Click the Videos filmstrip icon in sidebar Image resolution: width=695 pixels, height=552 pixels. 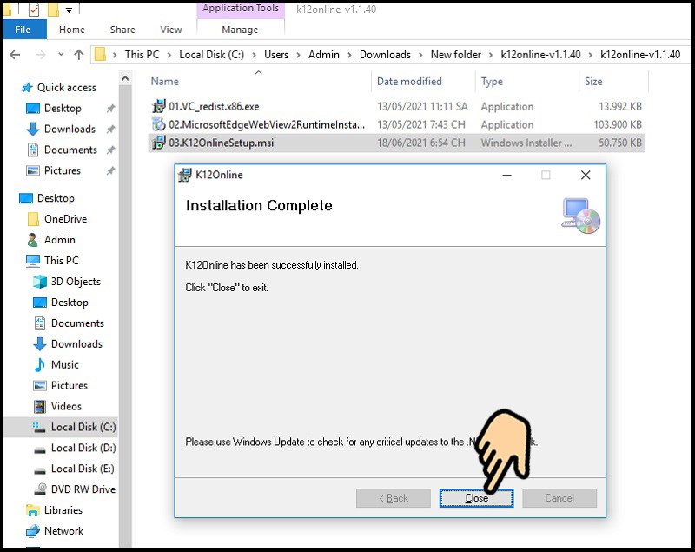point(40,406)
